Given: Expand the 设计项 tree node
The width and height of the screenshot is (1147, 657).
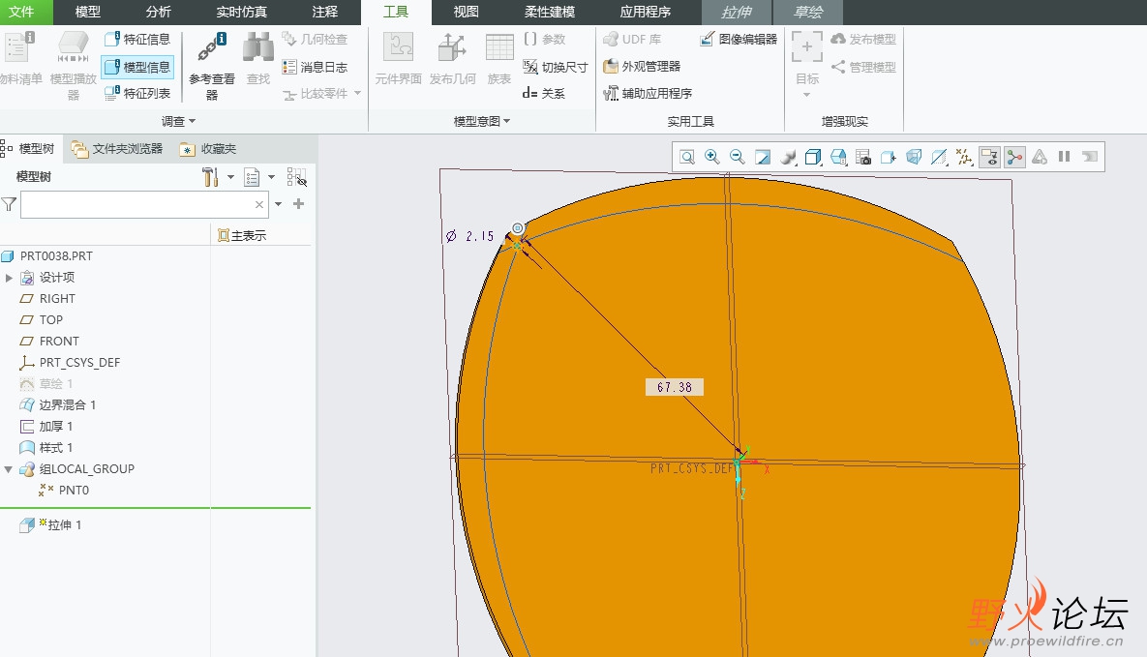Looking at the screenshot, I should click(x=9, y=278).
